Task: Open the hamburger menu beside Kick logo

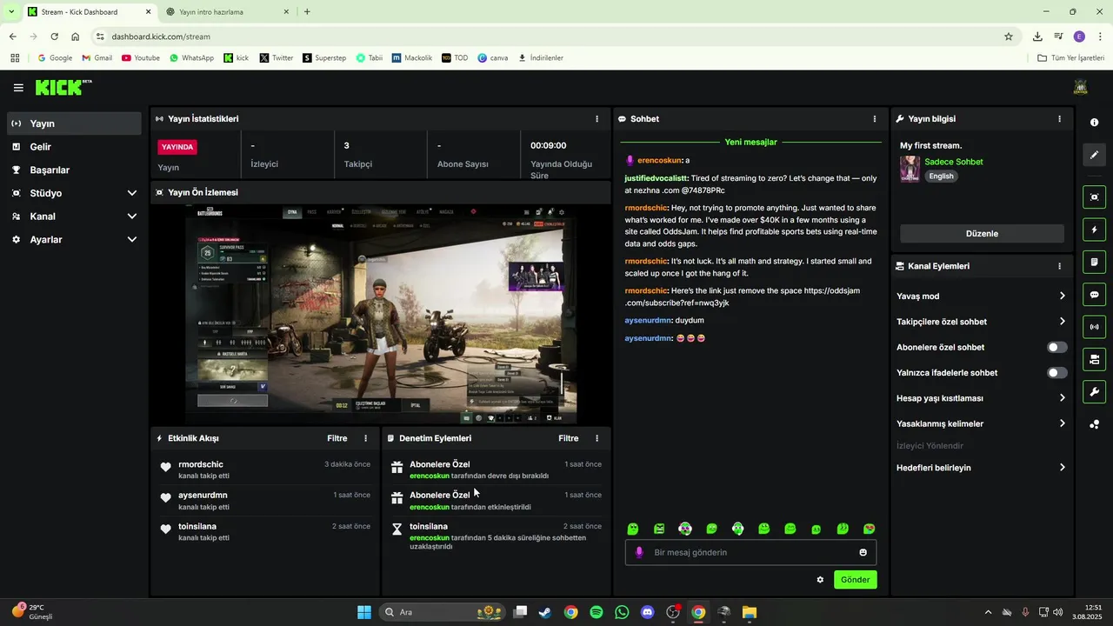Action: click(18, 88)
